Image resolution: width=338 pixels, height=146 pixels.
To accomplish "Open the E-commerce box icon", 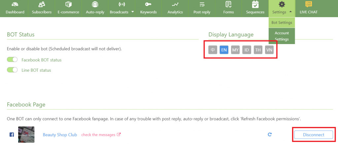I will [x=68, y=4].
